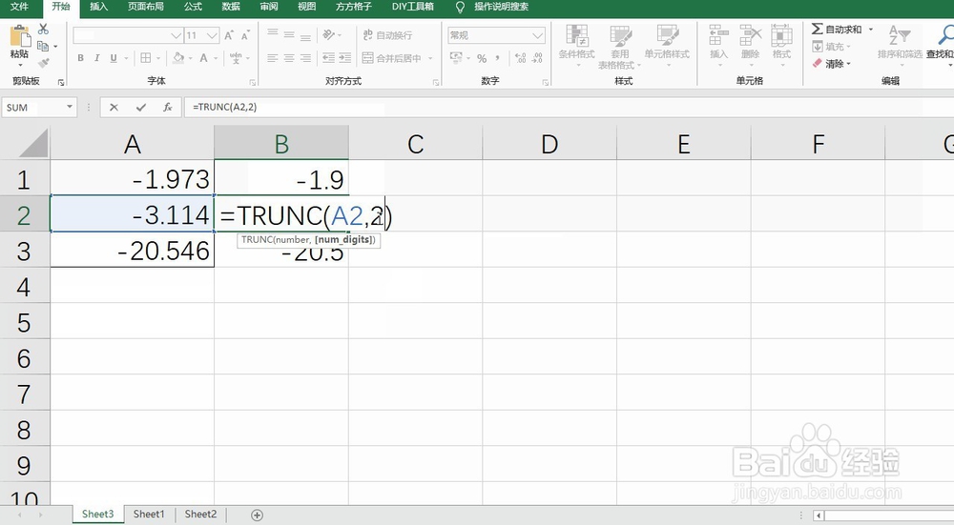
Task: Toggle Underline formatting
Action: [114, 58]
